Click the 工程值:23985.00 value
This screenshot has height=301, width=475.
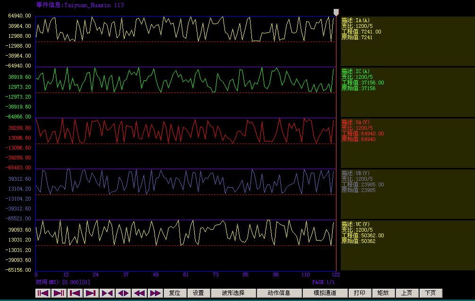pyautogui.click(x=363, y=184)
